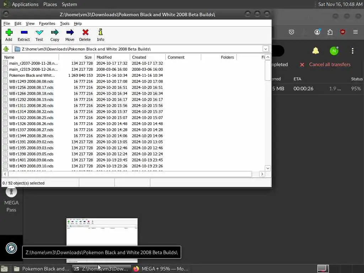Click the Add toolbar icon
364x273 pixels.
click(9, 32)
